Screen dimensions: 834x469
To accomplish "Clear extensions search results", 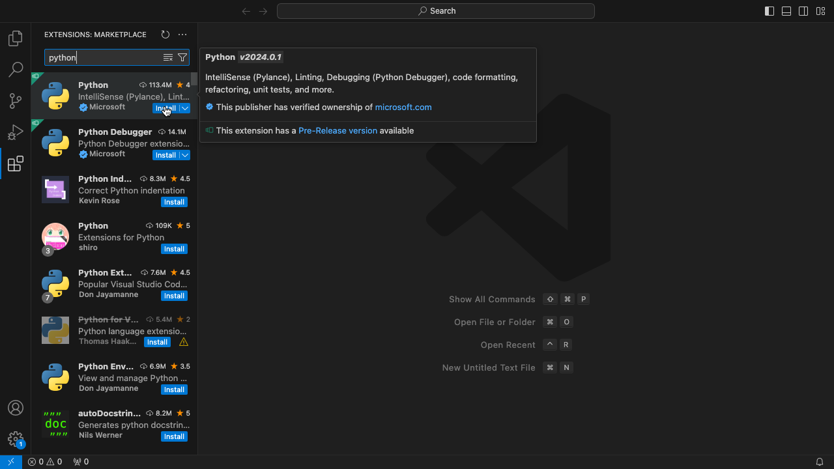I will point(167,57).
